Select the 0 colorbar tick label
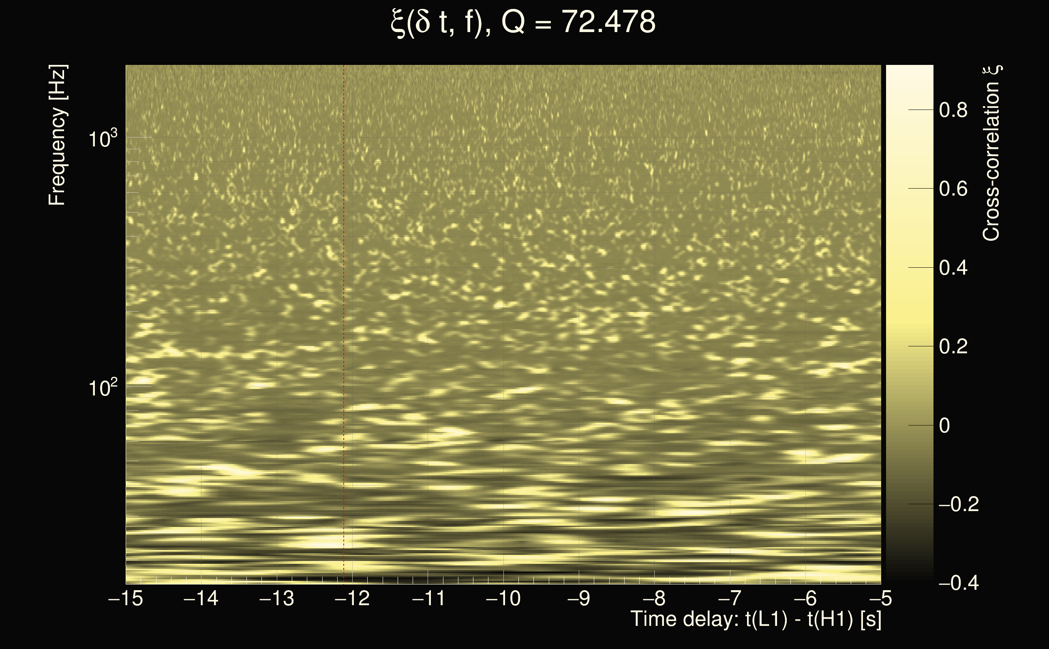 (944, 426)
